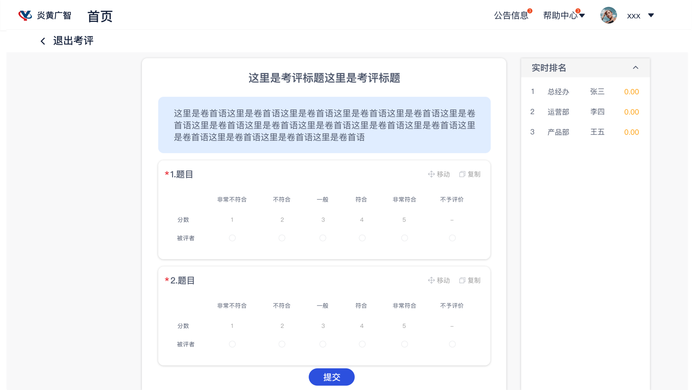Select 非常符合 radio for question 2

405,344
